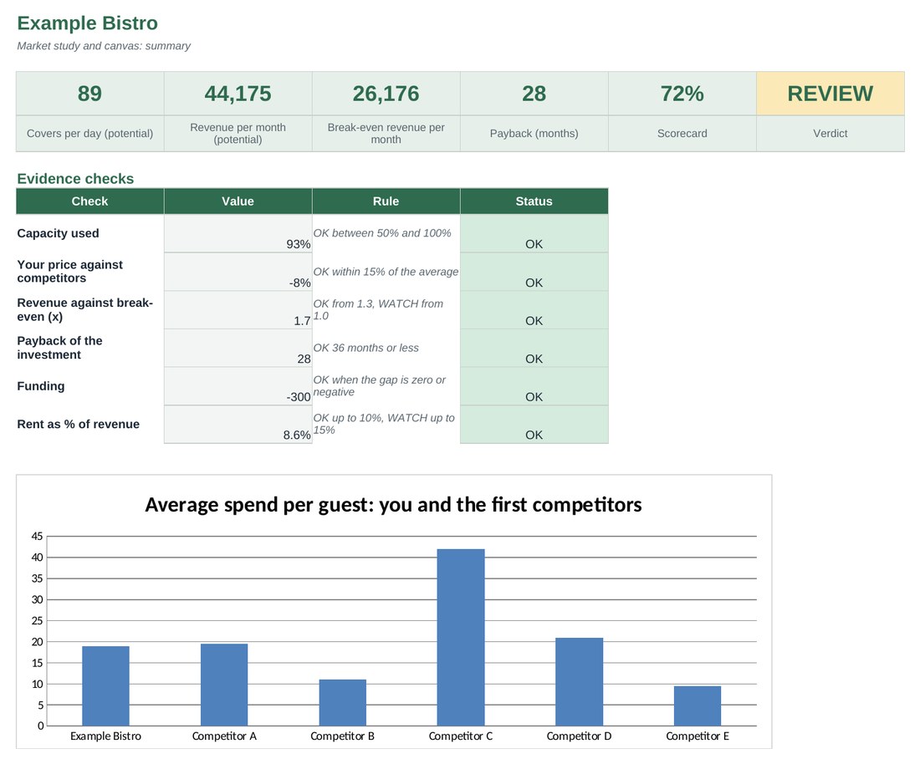Click the 'Revenue per month (potential)' label
This screenshot has width=920, height=764.
point(238,133)
